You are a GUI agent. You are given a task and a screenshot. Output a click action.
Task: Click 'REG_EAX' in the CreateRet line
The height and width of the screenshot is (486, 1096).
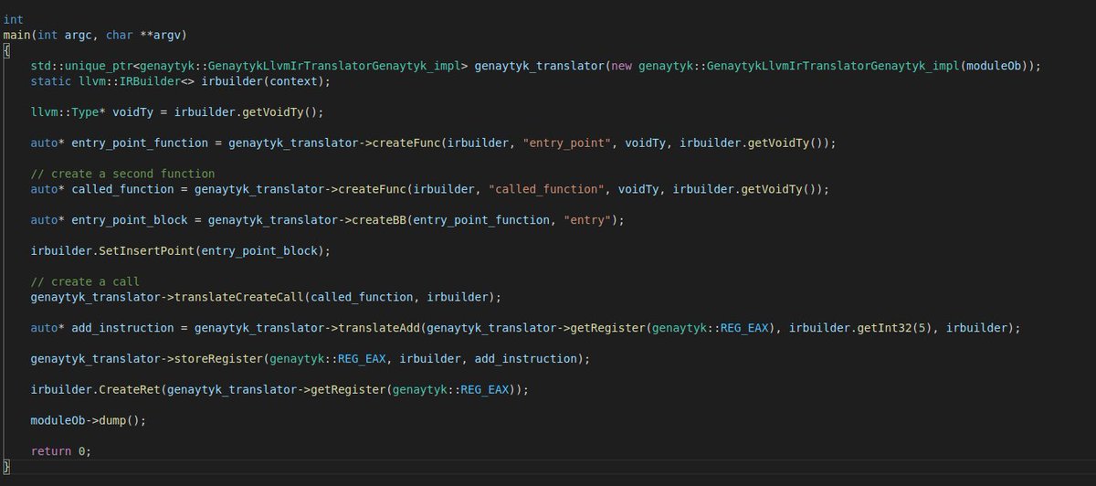(x=484, y=390)
